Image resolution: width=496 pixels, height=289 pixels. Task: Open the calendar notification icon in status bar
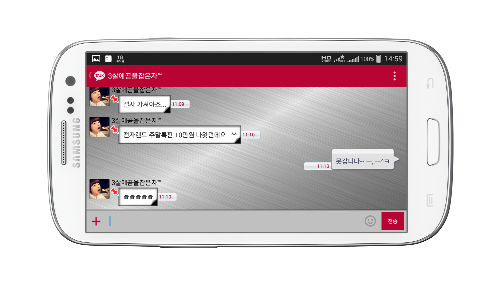pos(108,59)
